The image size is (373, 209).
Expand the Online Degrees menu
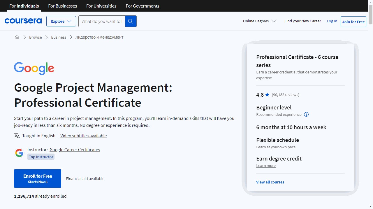(x=260, y=21)
